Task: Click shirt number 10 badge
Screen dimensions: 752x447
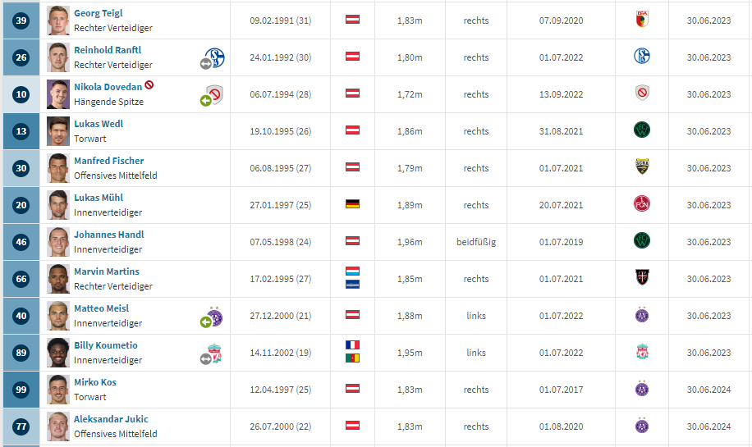Action: [21, 94]
